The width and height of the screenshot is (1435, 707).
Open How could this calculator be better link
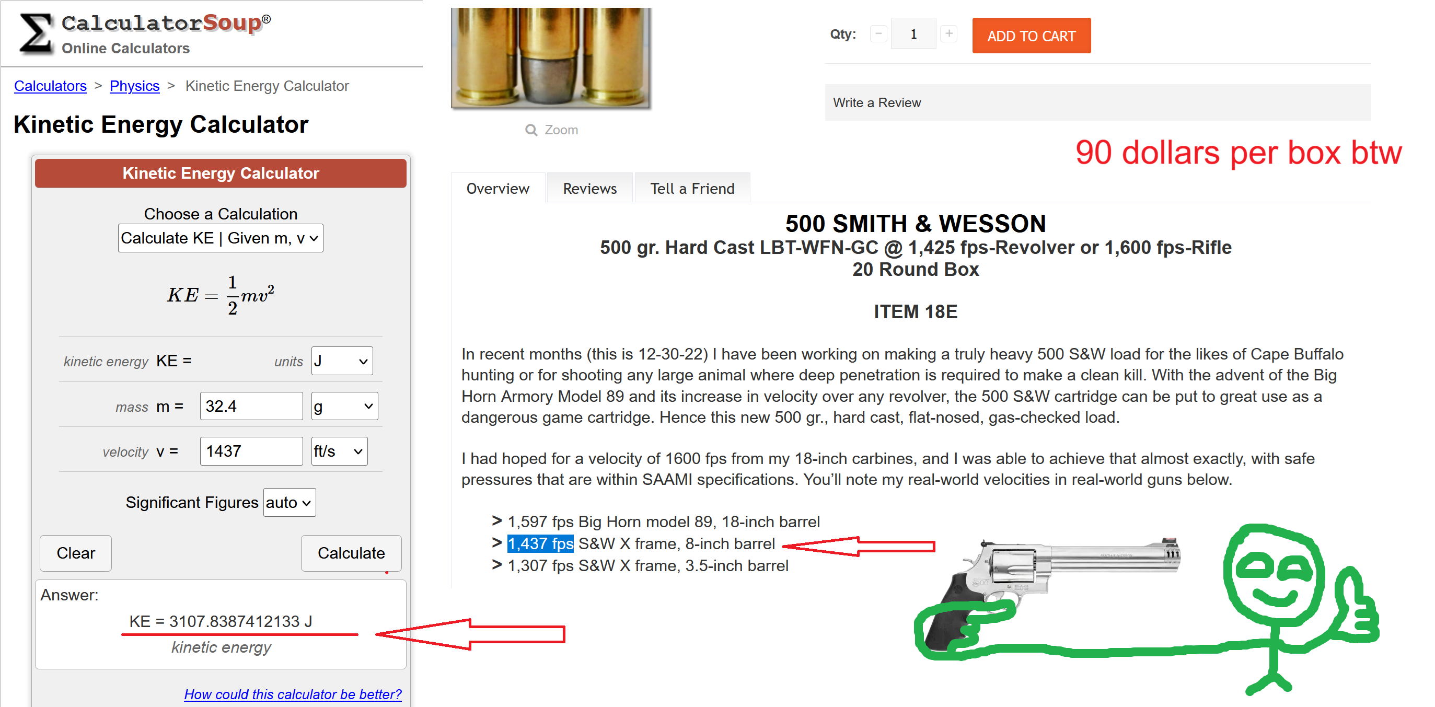293,694
